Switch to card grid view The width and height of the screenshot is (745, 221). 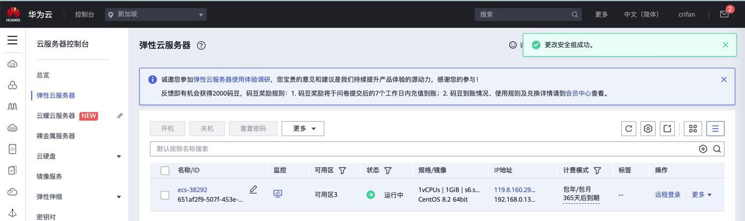tap(693, 129)
